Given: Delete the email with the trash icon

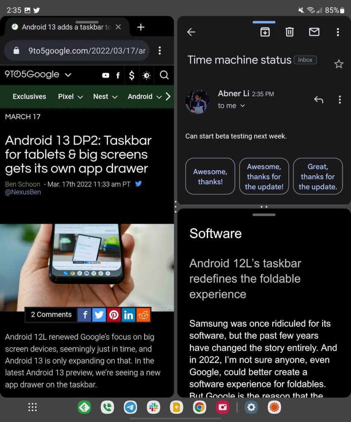Looking at the screenshot, I should click(x=290, y=32).
